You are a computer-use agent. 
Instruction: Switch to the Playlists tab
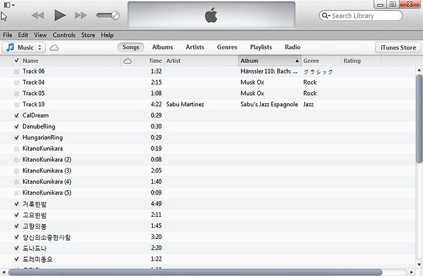point(261,47)
